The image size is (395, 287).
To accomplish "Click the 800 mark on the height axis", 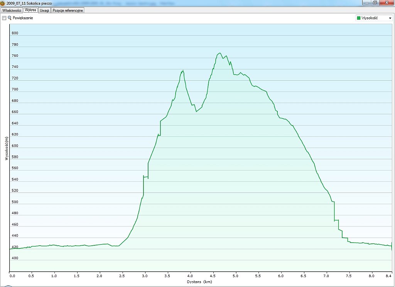I will (x=15, y=33).
